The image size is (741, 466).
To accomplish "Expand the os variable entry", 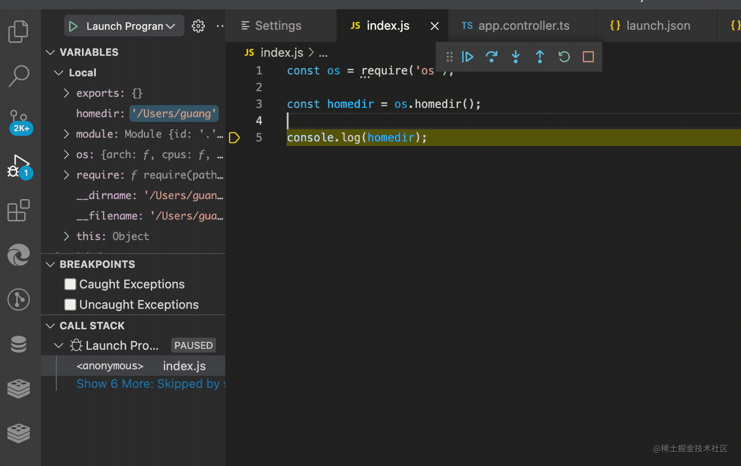I will [67, 154].
